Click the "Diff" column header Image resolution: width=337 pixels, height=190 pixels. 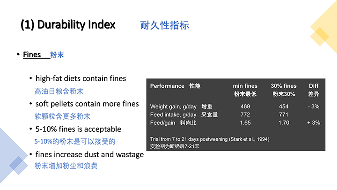tap(314, 86)
